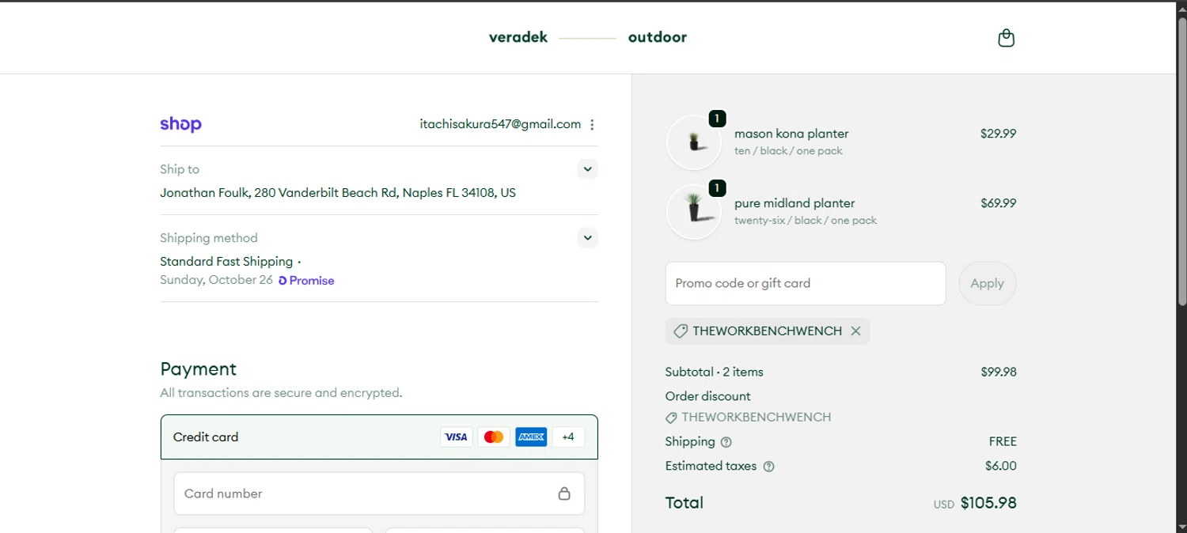Click the mason kona planter item name
Image resolution: width=1187 pixels, height=533 pixels.
click(791, 134)
